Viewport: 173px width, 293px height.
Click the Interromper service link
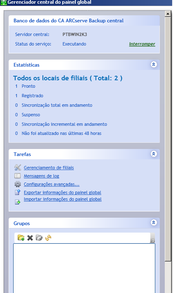tap(142, 44)
